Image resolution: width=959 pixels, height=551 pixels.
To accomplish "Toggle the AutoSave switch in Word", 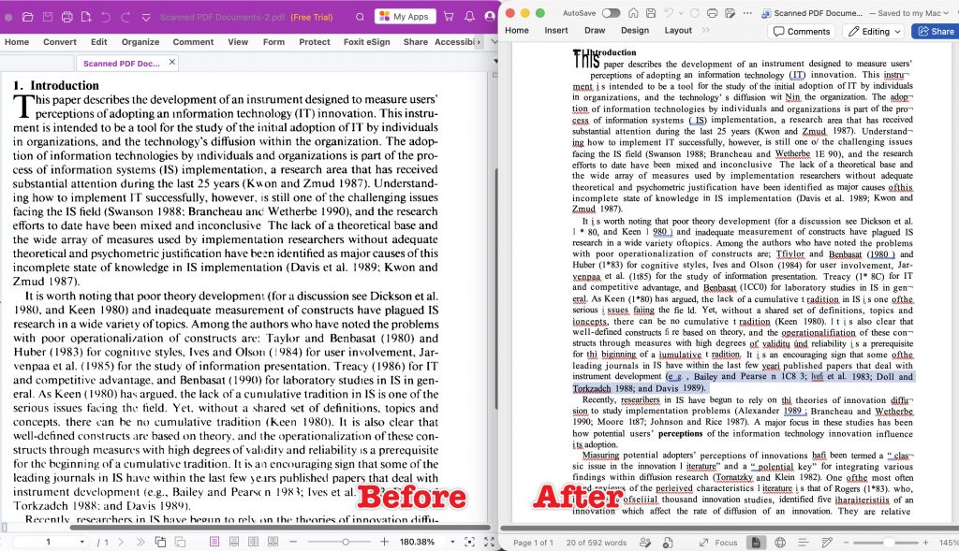I will tap(611, 13).
